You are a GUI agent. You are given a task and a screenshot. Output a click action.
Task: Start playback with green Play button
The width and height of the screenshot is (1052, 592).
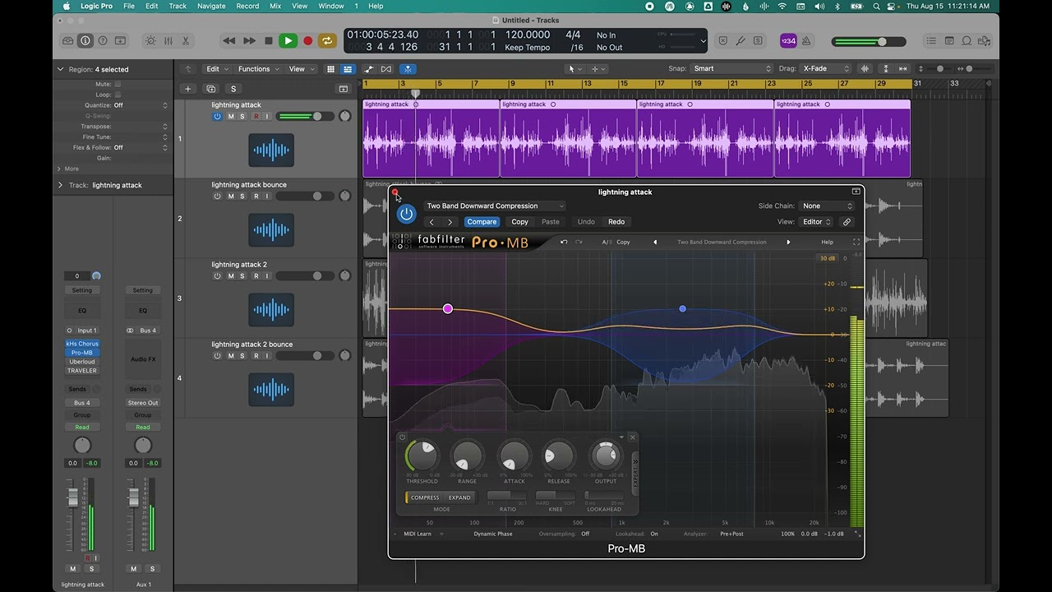tap(288, 40)
